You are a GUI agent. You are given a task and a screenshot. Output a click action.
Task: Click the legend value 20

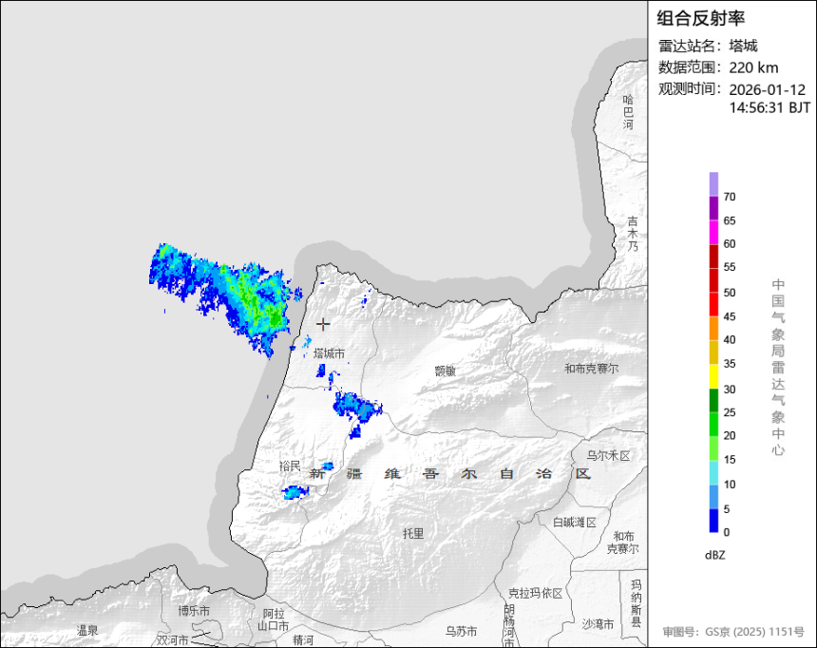point(730,436)
